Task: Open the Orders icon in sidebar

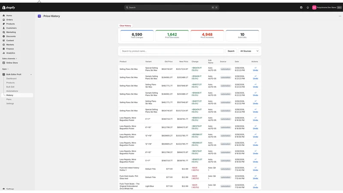Action: (x=4, y=20)
